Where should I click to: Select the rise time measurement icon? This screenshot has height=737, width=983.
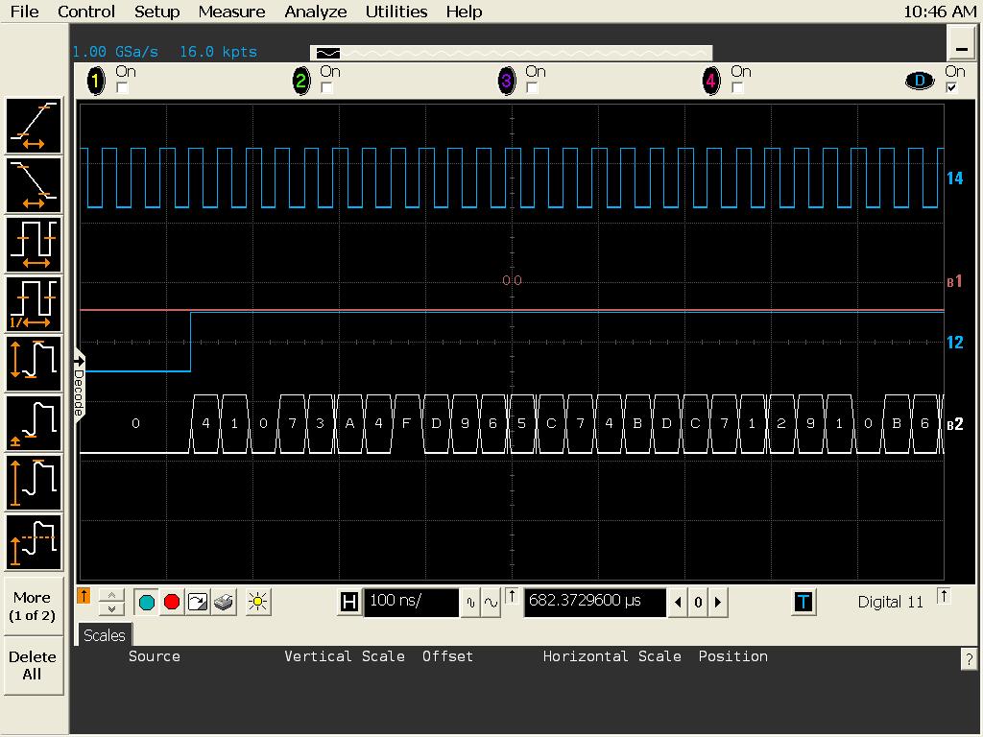tap(35, 126)
